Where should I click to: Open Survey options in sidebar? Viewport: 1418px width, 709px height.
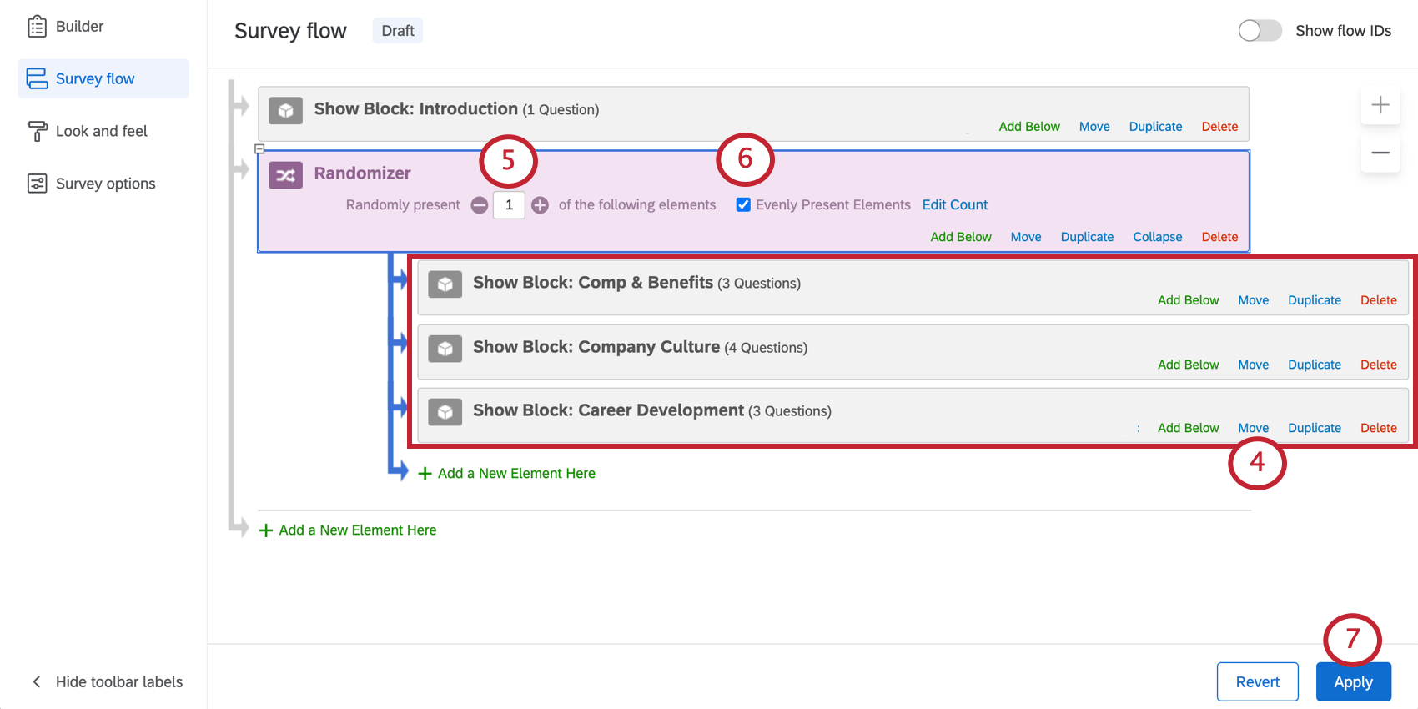tap(105, 184)
